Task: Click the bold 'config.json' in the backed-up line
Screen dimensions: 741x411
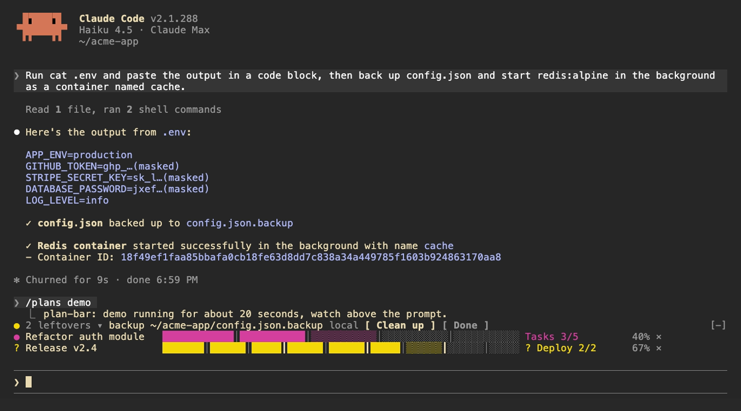Action: coord(70,223)
